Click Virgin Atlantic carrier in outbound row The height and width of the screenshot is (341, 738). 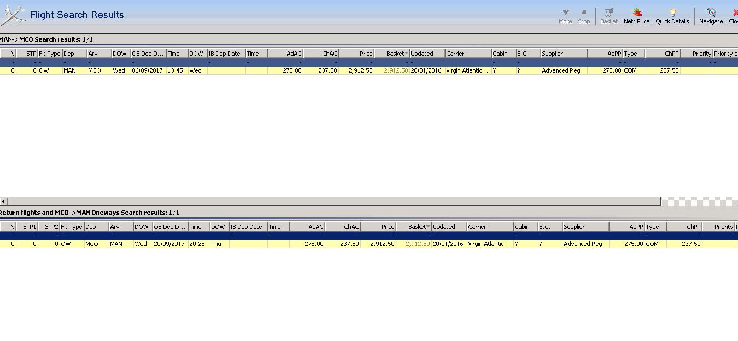click(x=468, y=70)
